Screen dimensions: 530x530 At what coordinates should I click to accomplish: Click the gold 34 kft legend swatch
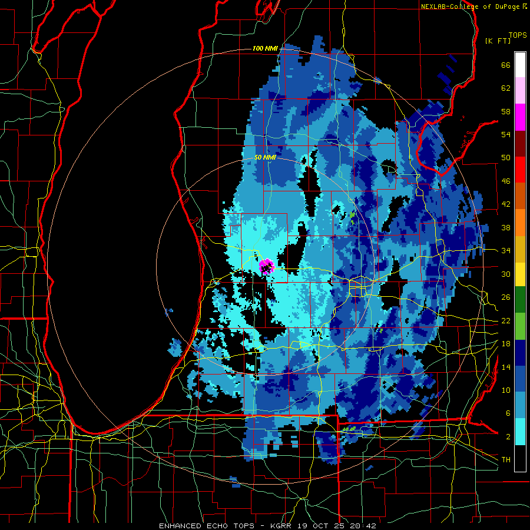tap(520, 249)
